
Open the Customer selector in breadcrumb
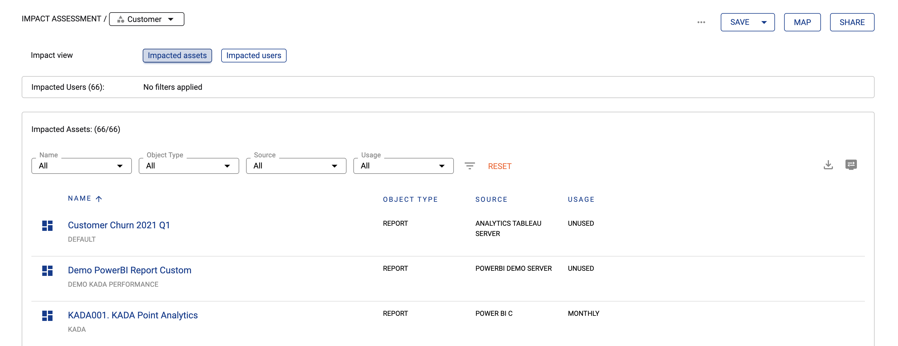(146, 19)
